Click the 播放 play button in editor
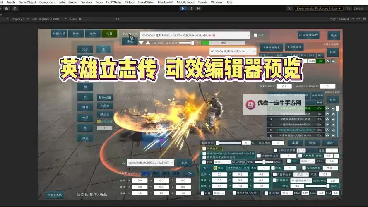Image resolution: width=368 pixels, height=207 pixels. point(130,41)
